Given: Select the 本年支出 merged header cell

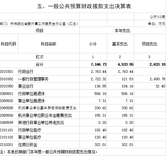Looking at the screenshot, I should click(123, 31).
